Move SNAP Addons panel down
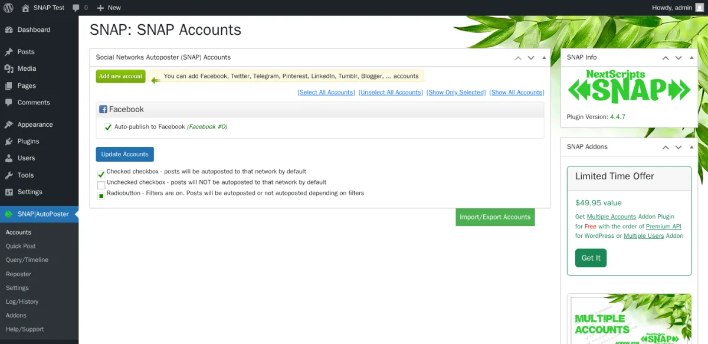708x344 pixels. 678,147
